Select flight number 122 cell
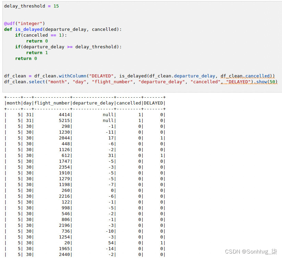The height and width of the screenshot is (258, 282). [x=66, y=202]
